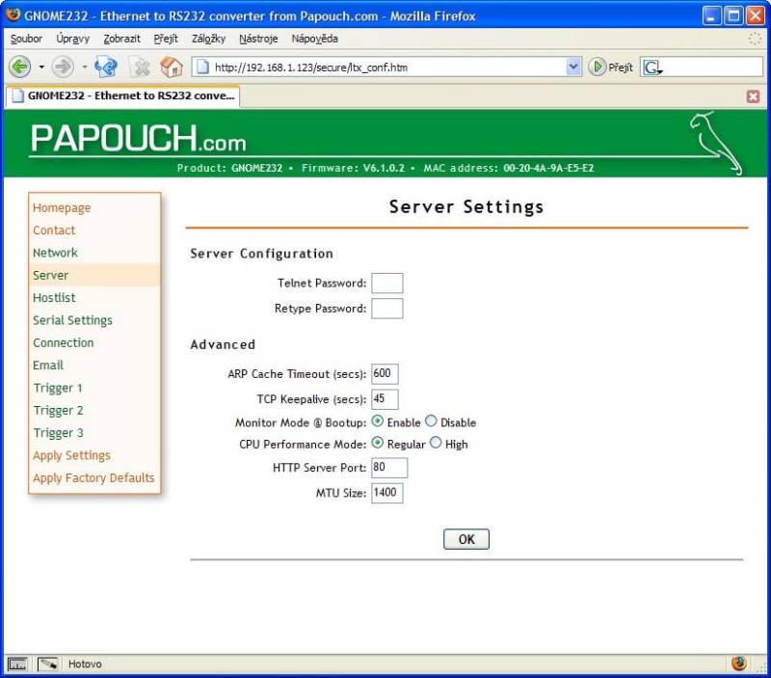
Task: Click the pen icon in the status bar
Action: pyautogui.click(x=46, y=663)
